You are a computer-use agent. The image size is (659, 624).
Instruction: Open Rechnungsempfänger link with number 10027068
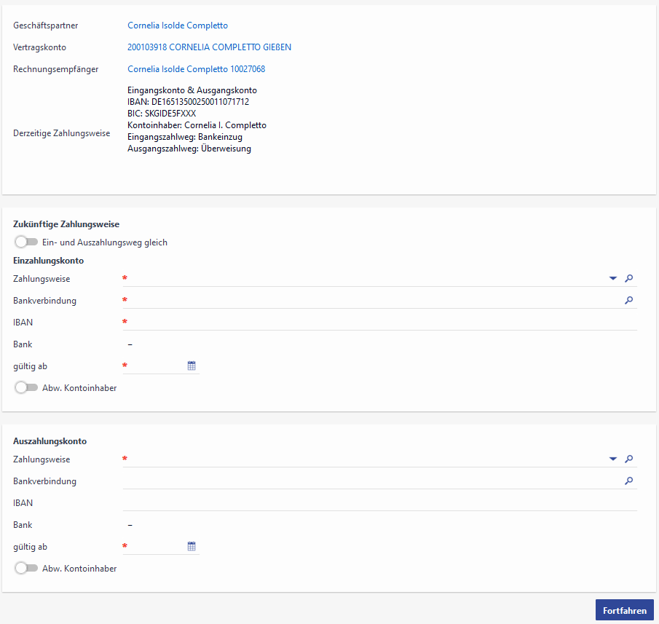click(x=196, y=69)
